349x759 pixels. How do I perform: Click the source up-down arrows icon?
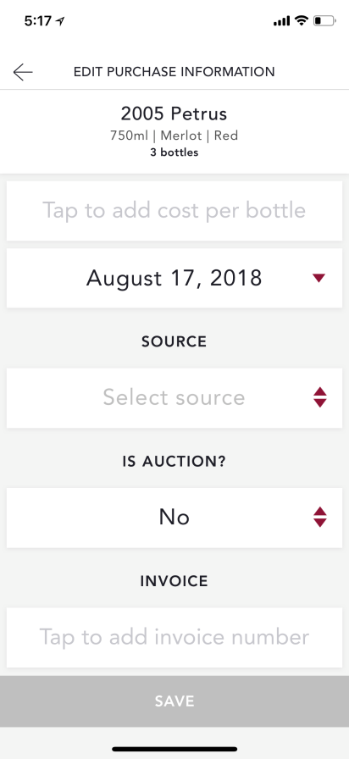coord(320,397)
